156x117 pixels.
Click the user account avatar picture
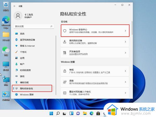coord(18,16)
